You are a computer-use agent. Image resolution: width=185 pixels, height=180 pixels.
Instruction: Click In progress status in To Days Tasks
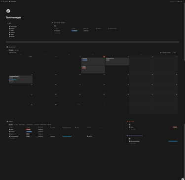(74, 30)
